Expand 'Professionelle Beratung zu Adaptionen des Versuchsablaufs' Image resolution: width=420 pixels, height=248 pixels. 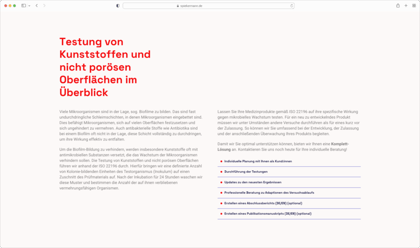tap(269, 193)
